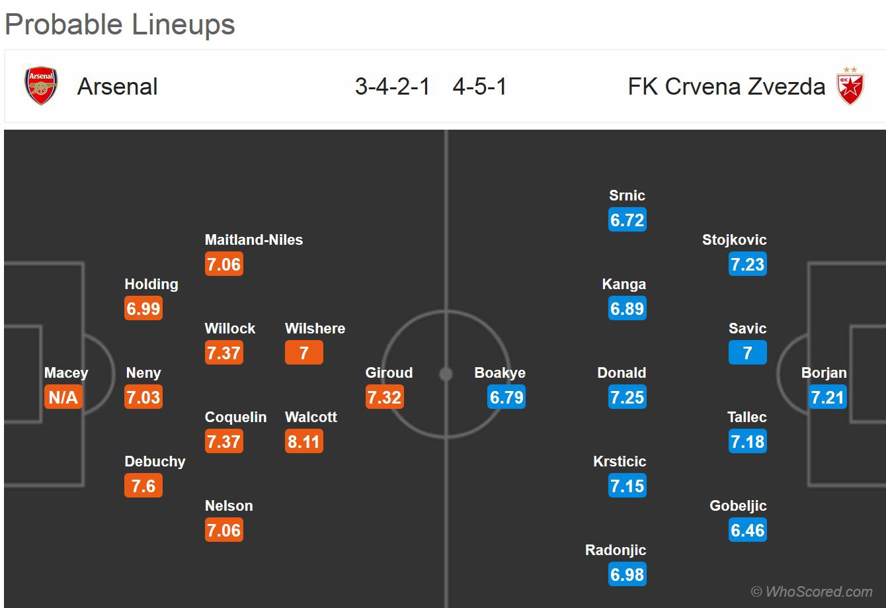Click Boakye's 6.79 rating badge

[x=506, y=397]
